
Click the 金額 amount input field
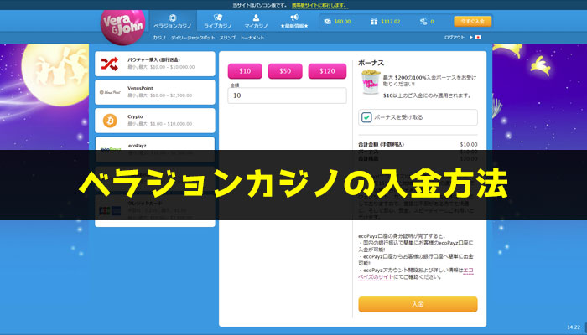click(x=287, y=95)
